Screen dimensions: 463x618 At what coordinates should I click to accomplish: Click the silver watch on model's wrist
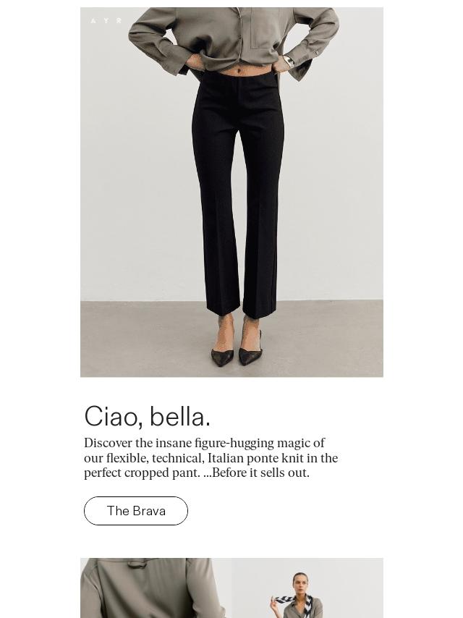click(x=289, y=62)
